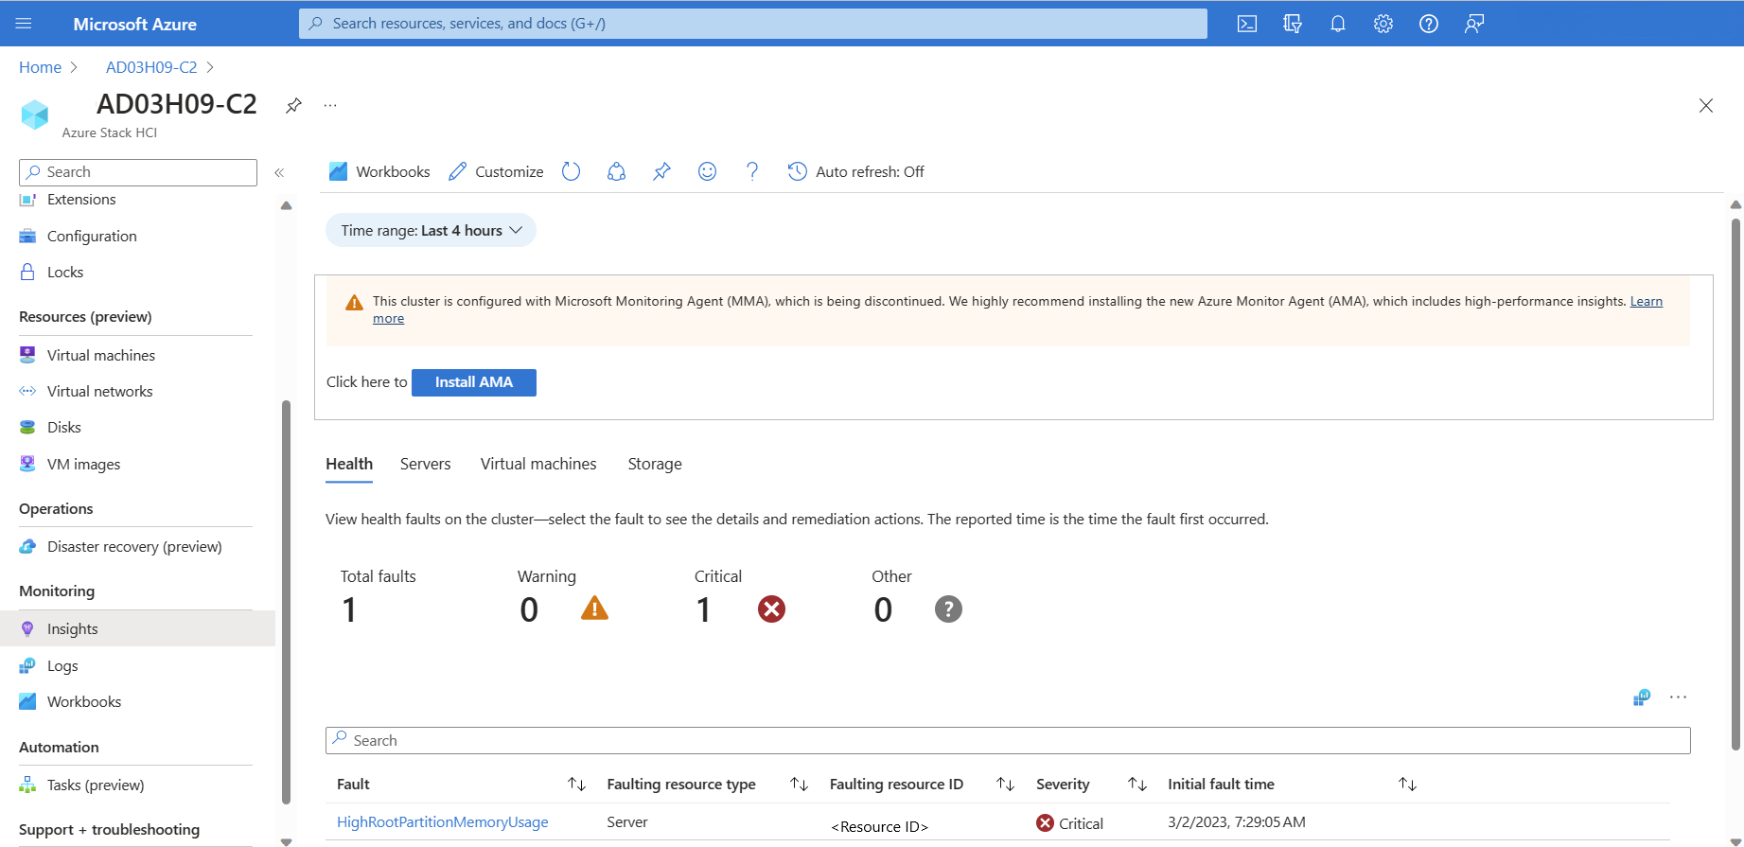Viewport: 1744px width, 847px height.
Task: Open query in Logs icon above table
Action: [x=1642, y=697]
